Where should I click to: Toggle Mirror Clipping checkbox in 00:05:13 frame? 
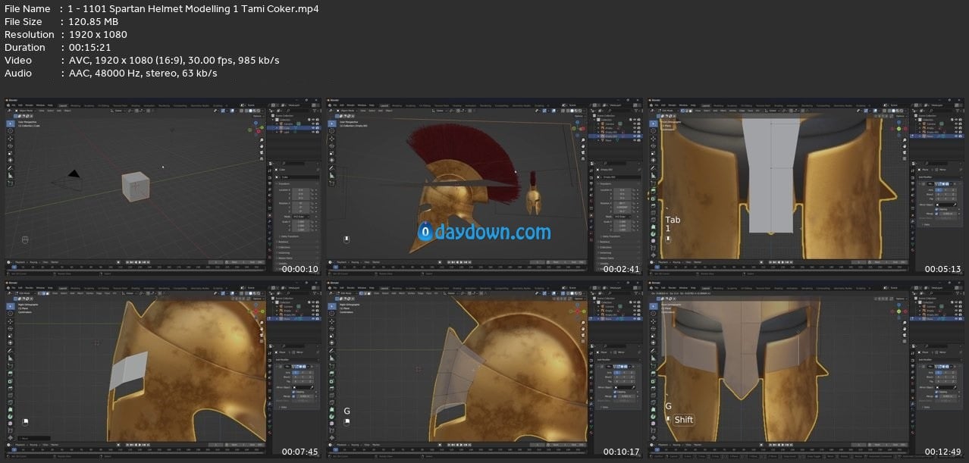[x=936, y=209]
